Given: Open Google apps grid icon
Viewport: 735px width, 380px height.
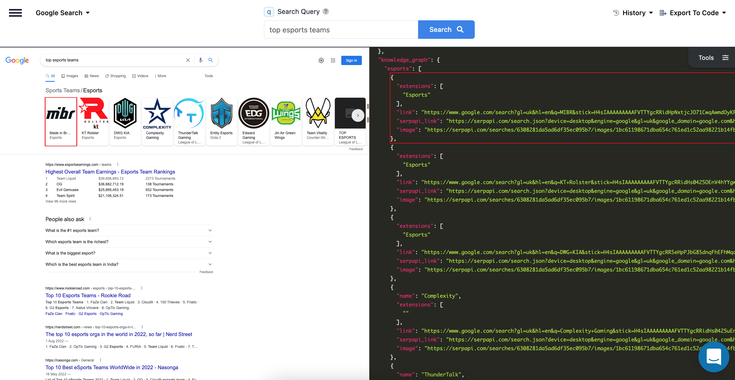Looking at the screenshot, I should 333,60.
